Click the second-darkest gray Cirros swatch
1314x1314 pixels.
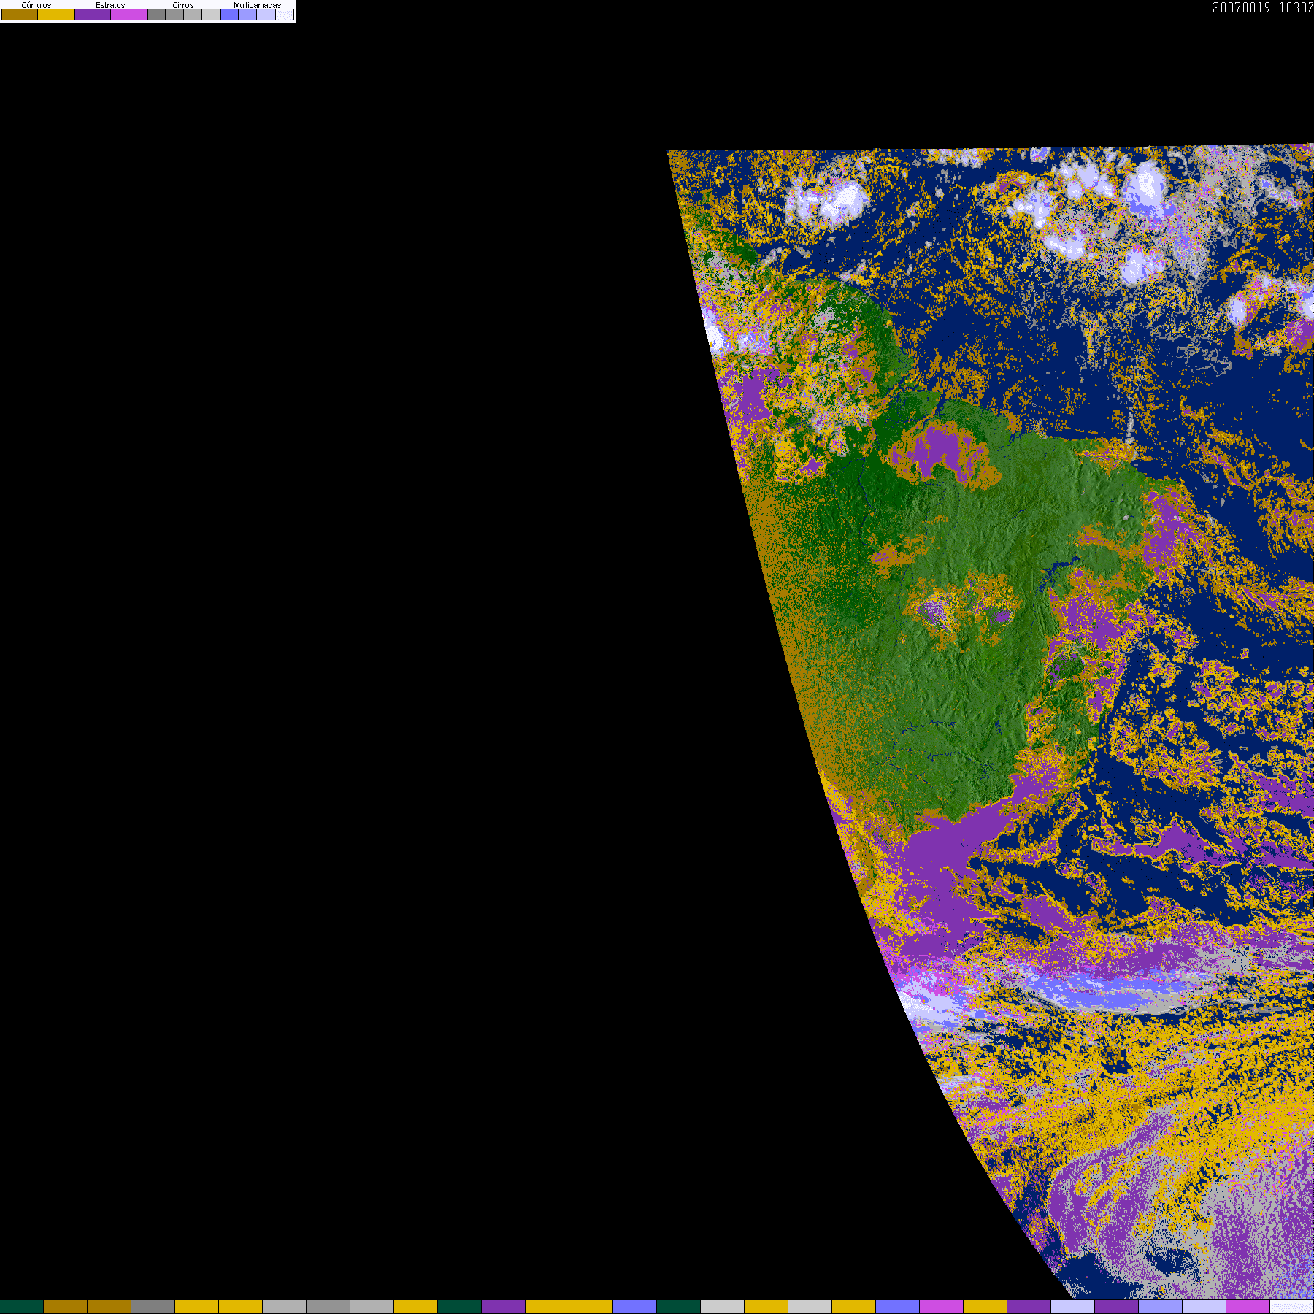click(x=175, y=15)
